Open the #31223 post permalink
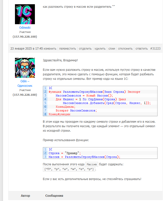 (x=155, y=49)
